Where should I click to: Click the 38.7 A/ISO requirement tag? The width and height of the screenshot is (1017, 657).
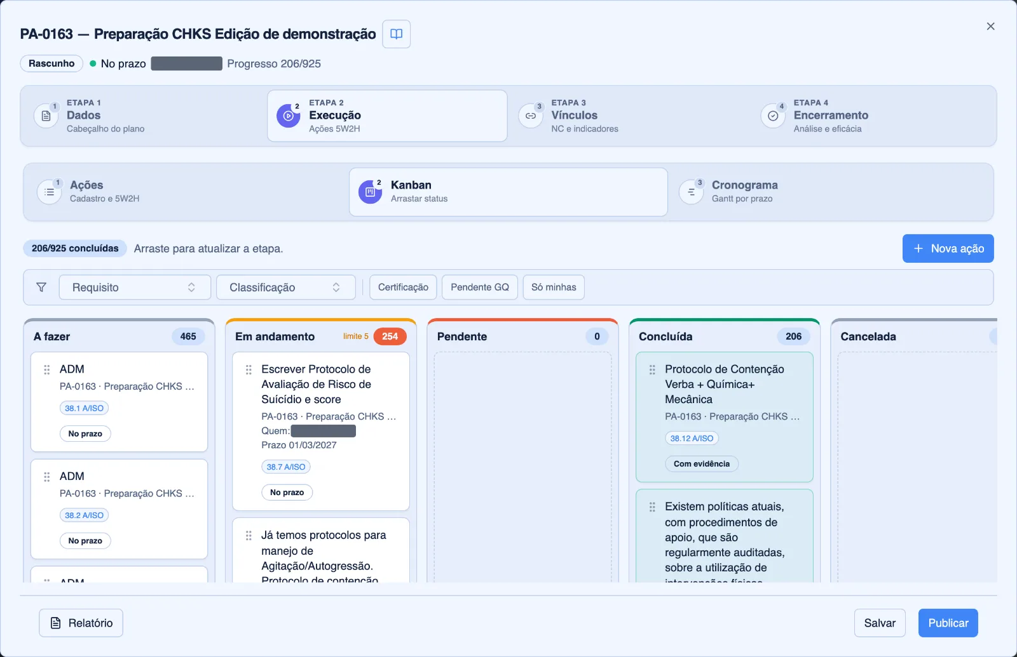coord(286,467)
